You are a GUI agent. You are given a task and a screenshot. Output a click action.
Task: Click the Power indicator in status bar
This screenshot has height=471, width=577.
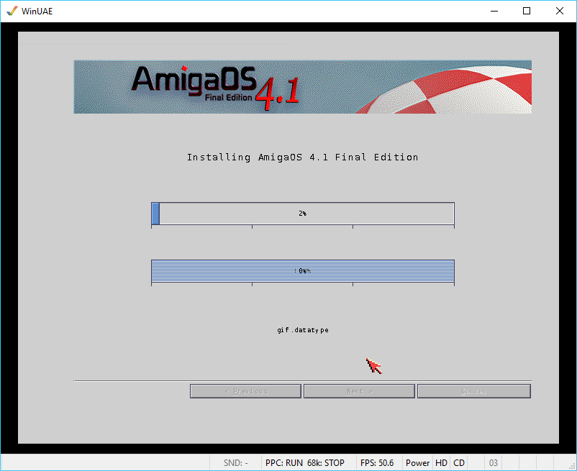click(417, 463)
